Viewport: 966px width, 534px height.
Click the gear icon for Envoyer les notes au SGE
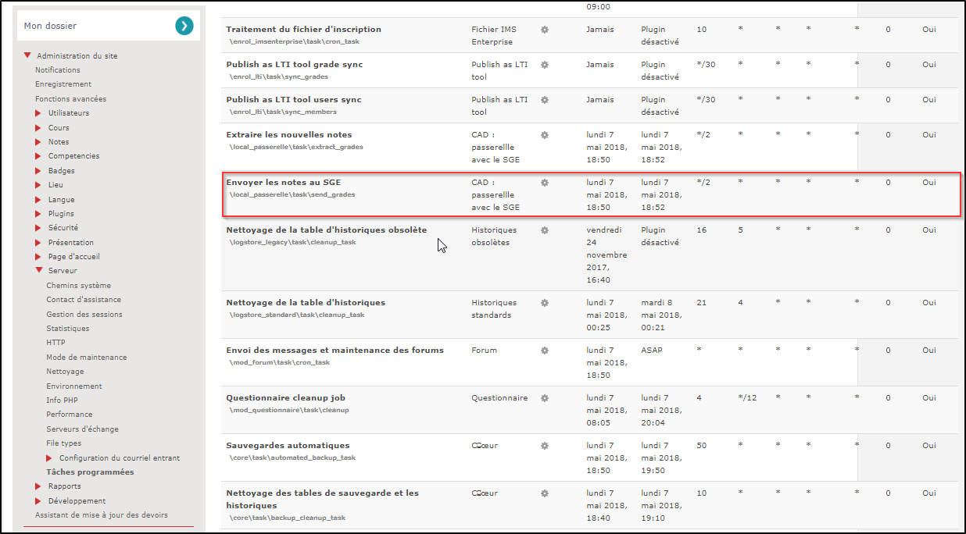[x=545, y=183]
